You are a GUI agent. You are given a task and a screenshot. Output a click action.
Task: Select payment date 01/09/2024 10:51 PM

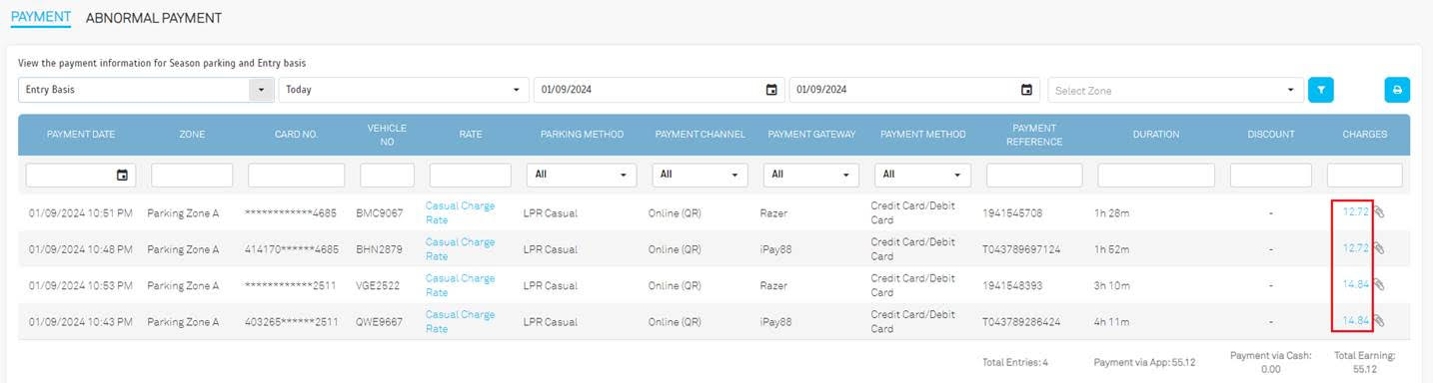pos(82,212)
